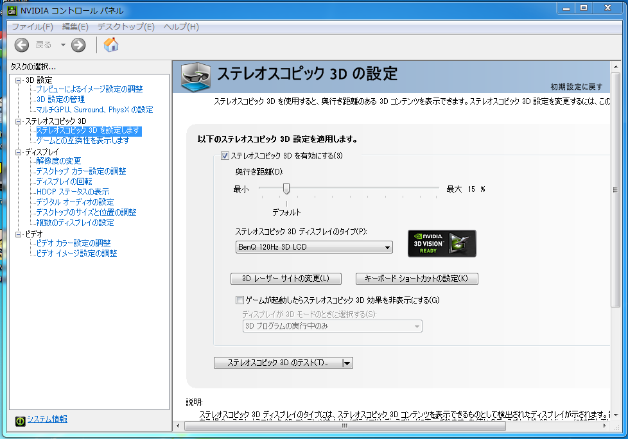
Task: Click the vertical scrollbar down arrow
Action: tap(616, 415)
